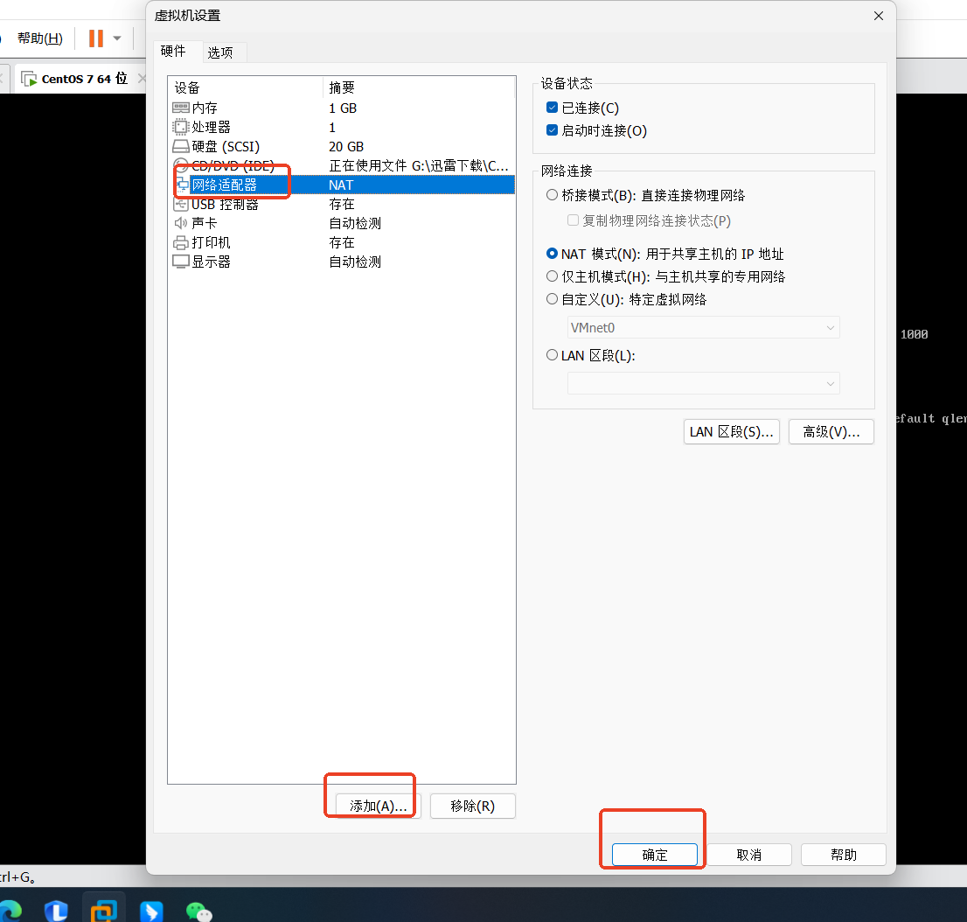Click the CentOS 7 tab VM icon

(x=29, y=79)
